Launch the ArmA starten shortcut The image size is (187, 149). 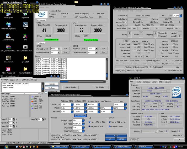point(8,59)
